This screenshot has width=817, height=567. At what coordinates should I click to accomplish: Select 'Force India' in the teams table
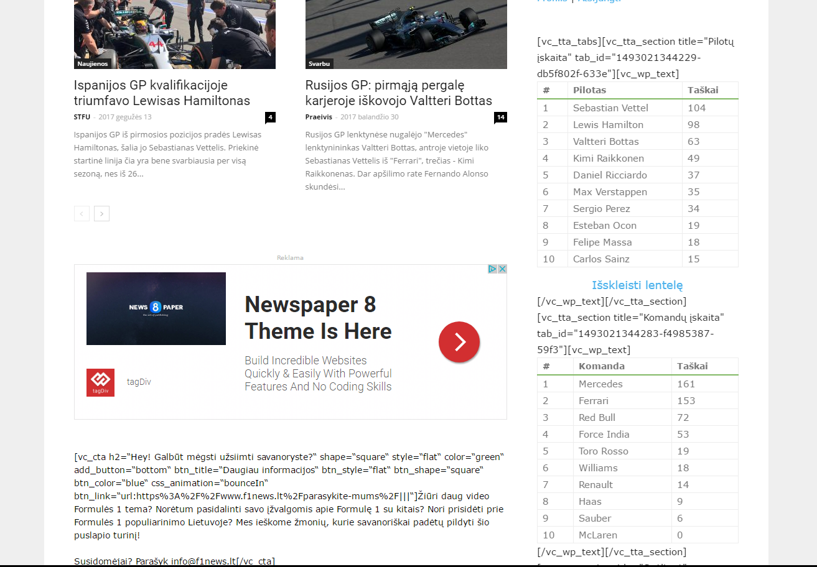(604, 435)
